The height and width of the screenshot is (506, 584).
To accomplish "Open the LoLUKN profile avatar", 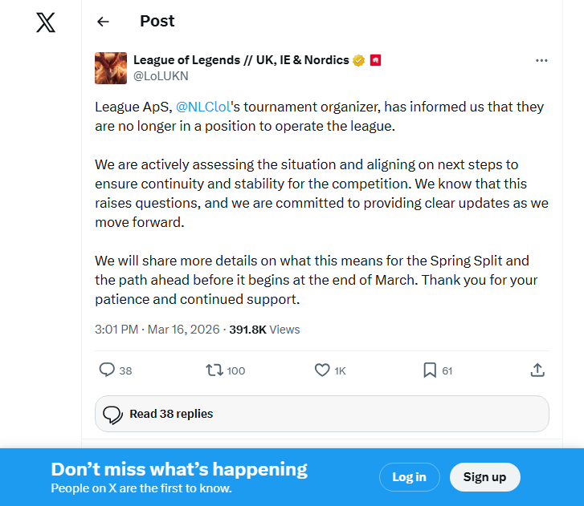I will pyautogui.click(x=110, y=68).
